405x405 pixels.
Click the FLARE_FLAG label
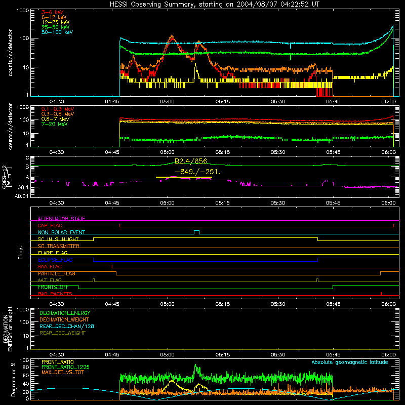coord(53,253)
